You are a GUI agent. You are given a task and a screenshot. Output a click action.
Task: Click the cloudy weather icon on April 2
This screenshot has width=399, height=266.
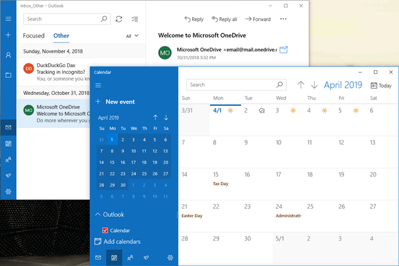click(x=262, y=110)
